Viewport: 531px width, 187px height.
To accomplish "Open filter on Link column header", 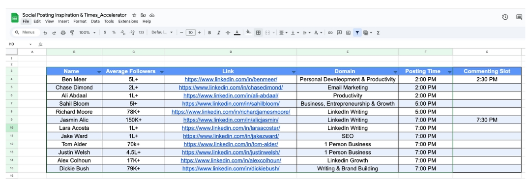I will click(294, 72).
